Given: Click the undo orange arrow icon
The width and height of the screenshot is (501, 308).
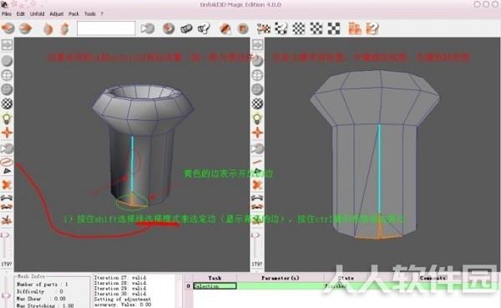Looking at the screenshot, I should coord(48,28).
